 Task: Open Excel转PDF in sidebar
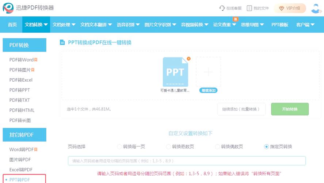tap(21, 170)
